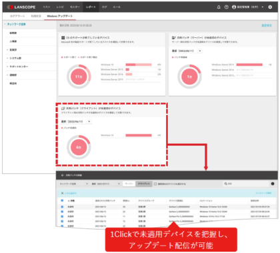This screenshot has height=253, width=280.
Task: Open the ログ menu in the top navigation
Action: click(x=105, y=7)
